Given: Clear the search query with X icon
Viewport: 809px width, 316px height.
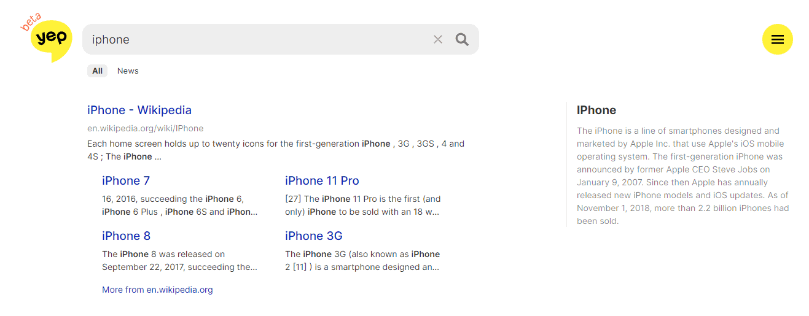Looking at the screenshot, I should (x=438, y=39).
